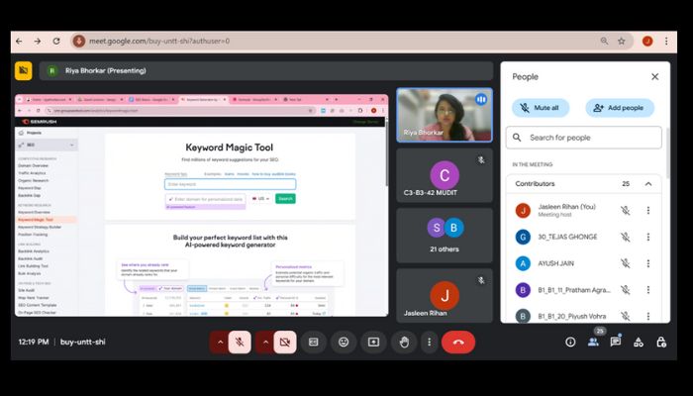693x396 pixels.
Task: Raise hand in the meeting
Action: click(404, 342)
